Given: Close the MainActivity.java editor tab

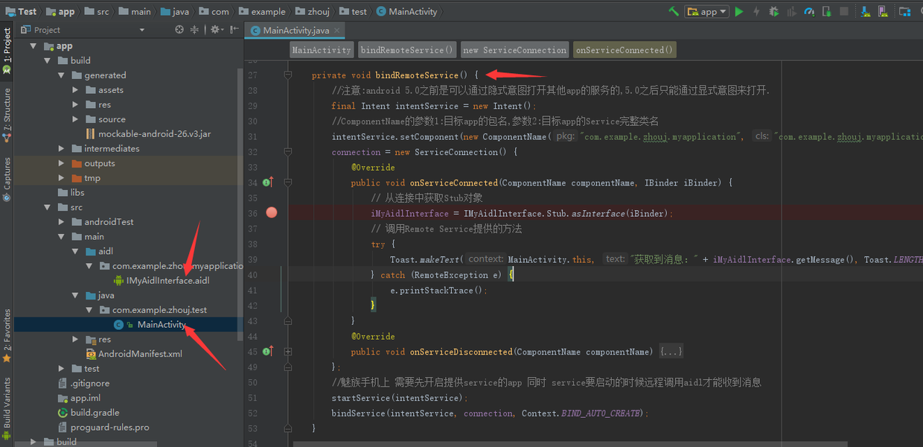Looking at the screenshot, I should tap(337, 31).
